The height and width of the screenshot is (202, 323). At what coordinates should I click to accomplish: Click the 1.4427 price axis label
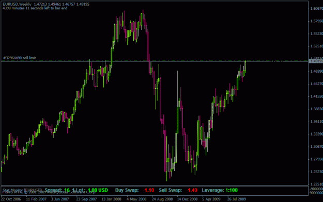(x=316, y=83)
